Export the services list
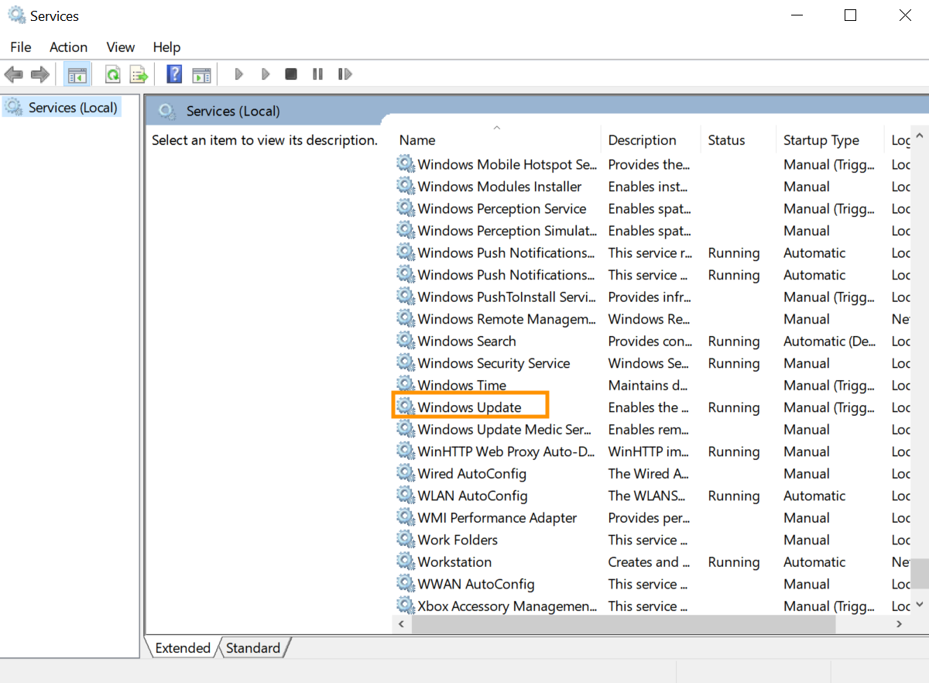 click(x=139, y=74)
